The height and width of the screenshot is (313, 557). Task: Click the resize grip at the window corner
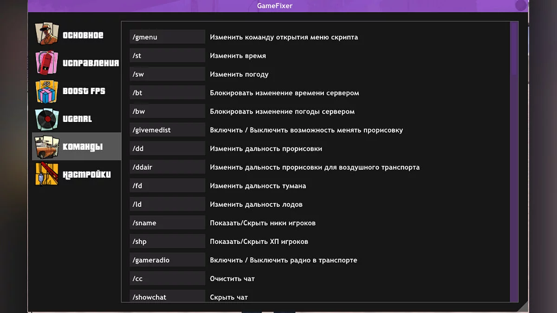(523, 307)
